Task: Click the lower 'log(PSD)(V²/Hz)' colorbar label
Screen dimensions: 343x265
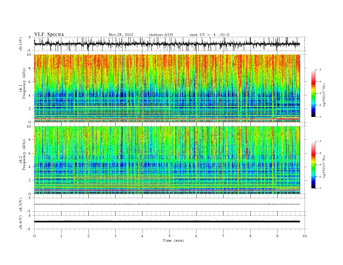Action: pos(324,166)
